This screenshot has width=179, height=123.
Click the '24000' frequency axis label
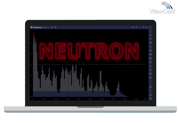point(145,99)
